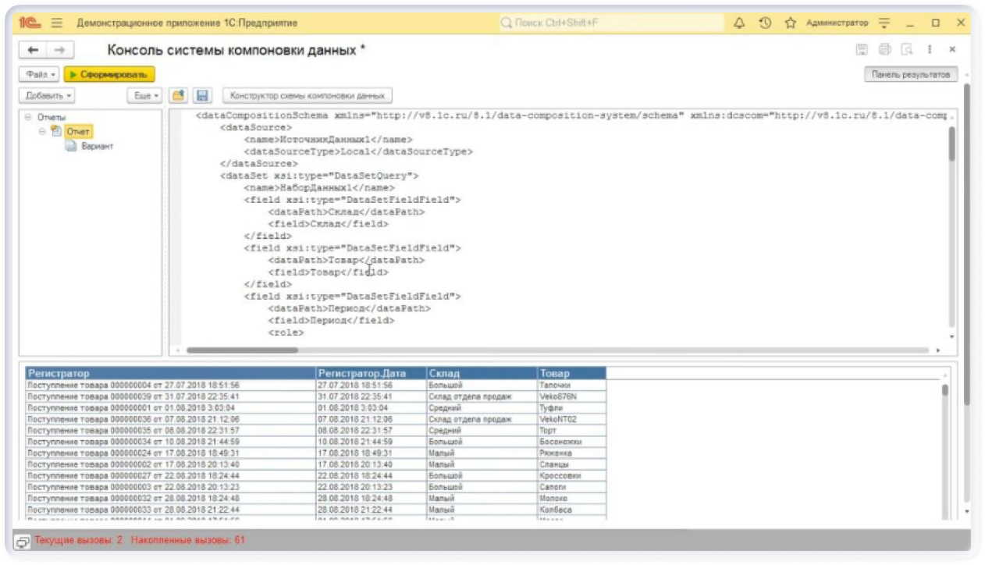Open the history clock icon

tap(765, 23)
